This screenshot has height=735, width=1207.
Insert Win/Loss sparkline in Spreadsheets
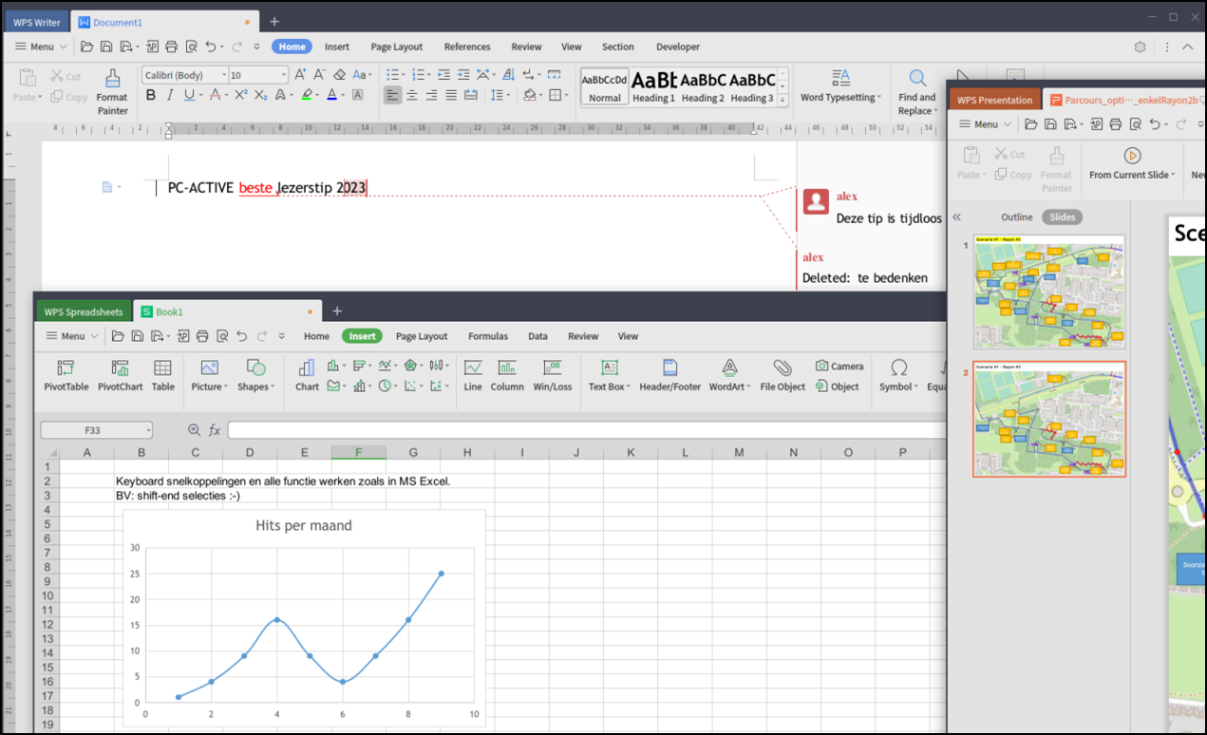553,375
